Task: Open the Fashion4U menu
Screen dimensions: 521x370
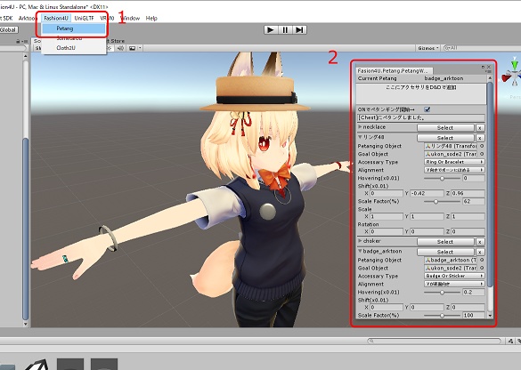Action: pos(56,18)
